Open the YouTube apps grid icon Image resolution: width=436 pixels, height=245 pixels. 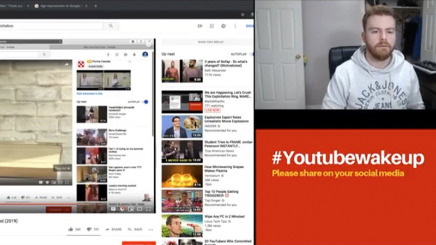pos(211,26)
